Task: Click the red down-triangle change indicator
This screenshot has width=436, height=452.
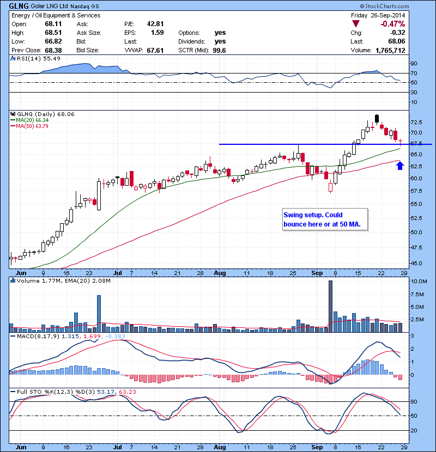Action: tap(356, 23)
